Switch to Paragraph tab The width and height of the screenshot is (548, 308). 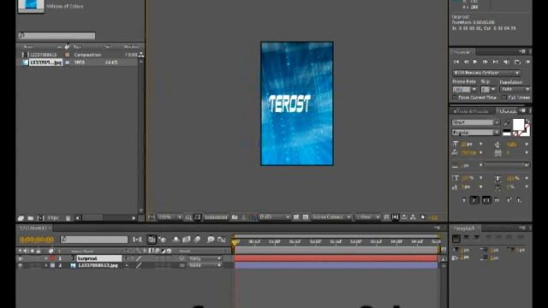pyautogui.click(x=464, y=228)
